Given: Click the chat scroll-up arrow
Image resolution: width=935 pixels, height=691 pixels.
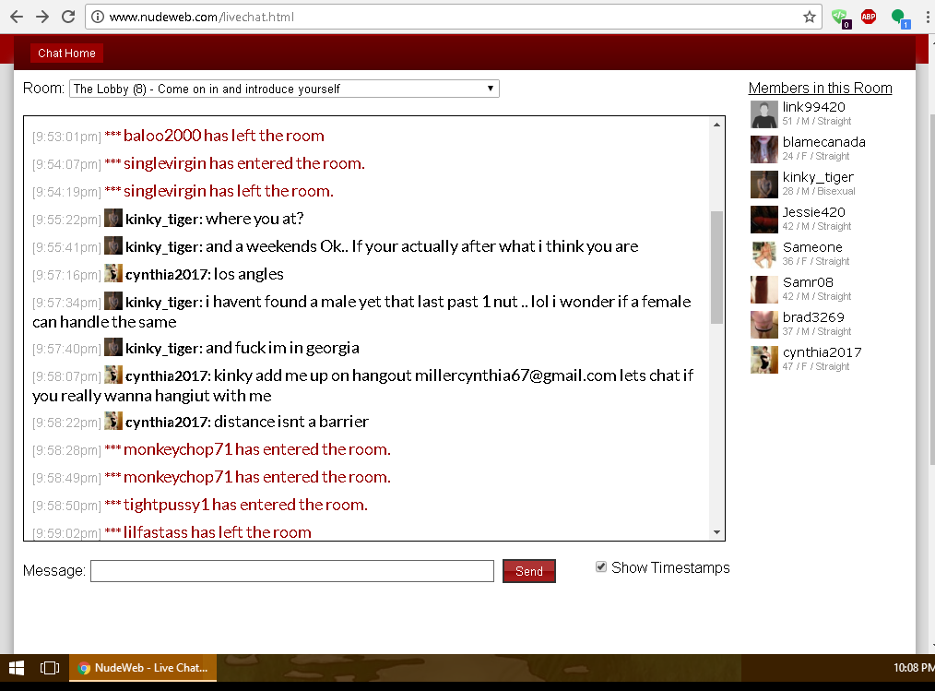Looking at the screenshot, I should 716,125.
